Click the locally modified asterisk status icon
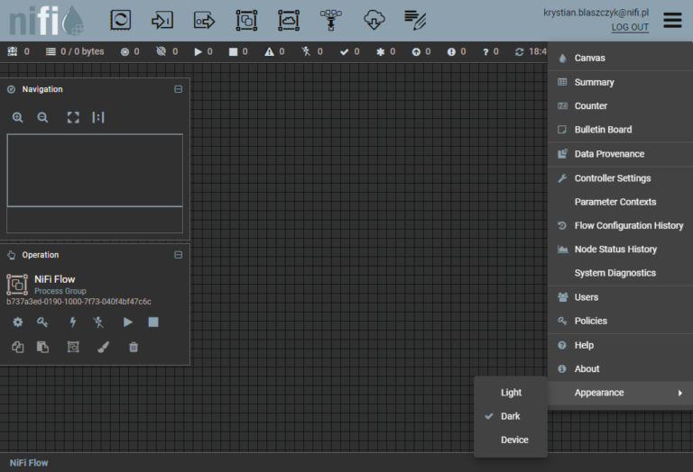 (380, 52)
